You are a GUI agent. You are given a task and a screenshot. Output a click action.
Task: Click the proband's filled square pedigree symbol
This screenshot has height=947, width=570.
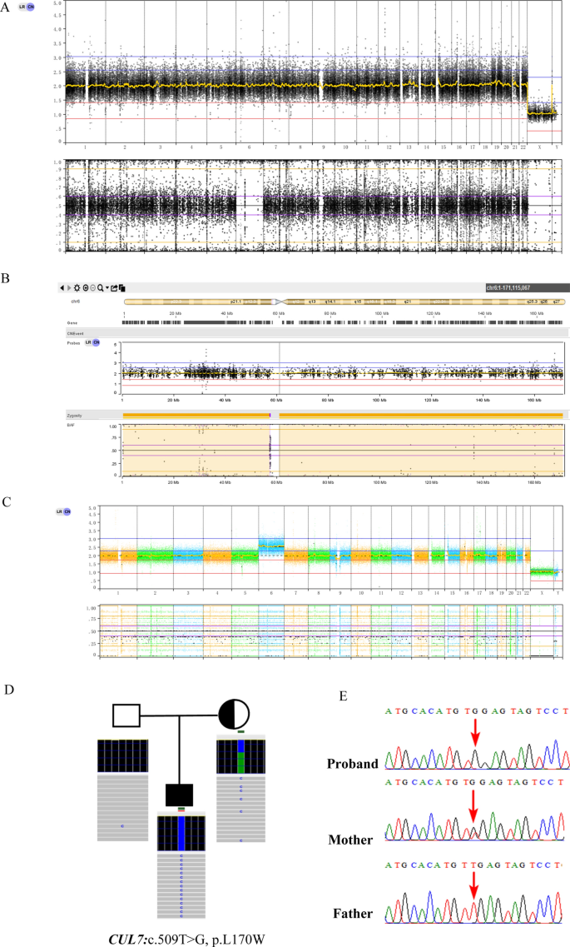pos(179,795)
